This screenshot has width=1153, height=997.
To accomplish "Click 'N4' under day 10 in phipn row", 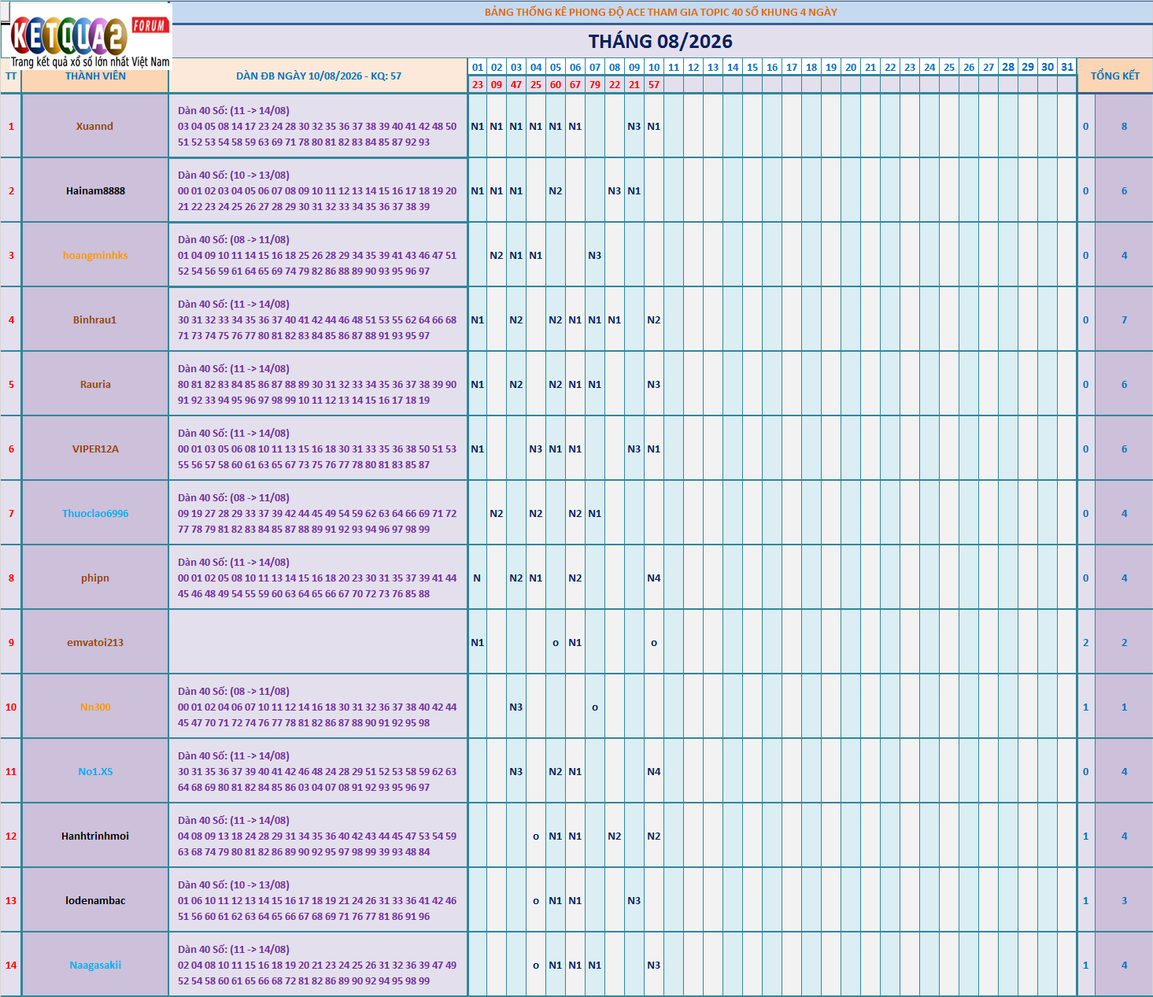I will 654,578.
